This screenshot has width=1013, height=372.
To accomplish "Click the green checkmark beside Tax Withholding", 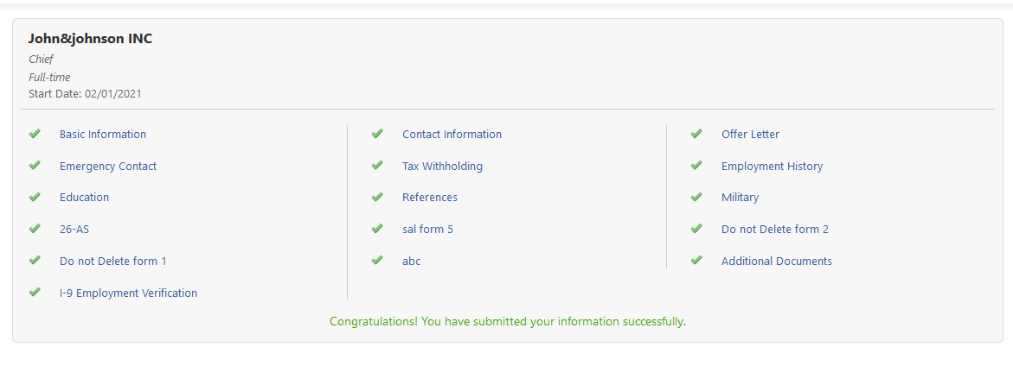I will pyautogui.click(x=377, y=166).
